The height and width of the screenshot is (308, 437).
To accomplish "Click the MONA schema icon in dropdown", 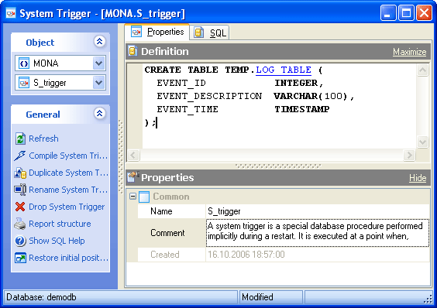I will 24,63.
